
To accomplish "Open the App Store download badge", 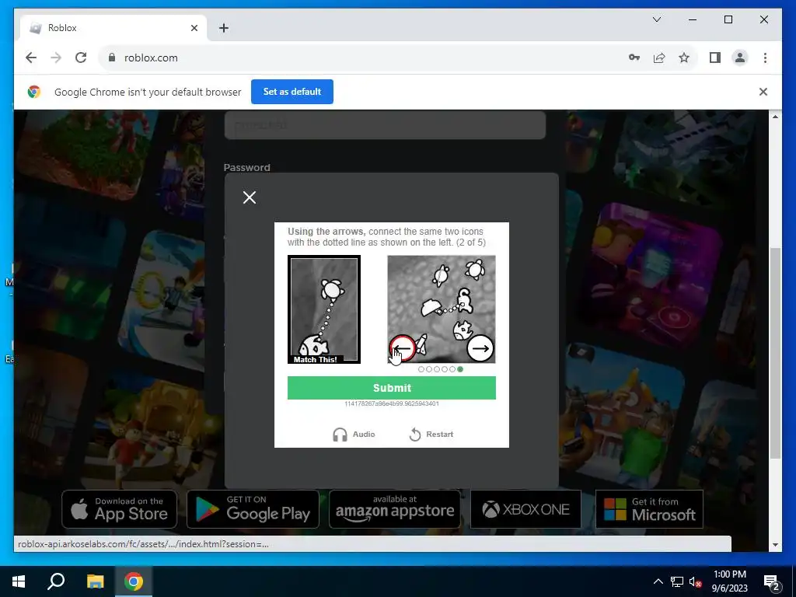I will coord(119,508).
